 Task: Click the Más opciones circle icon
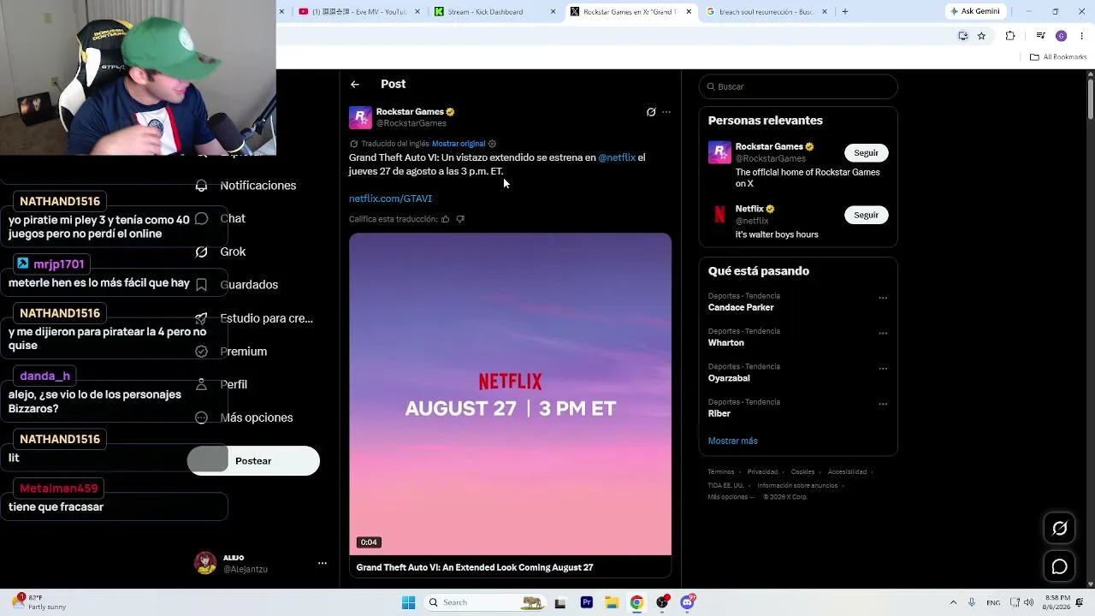201,418
